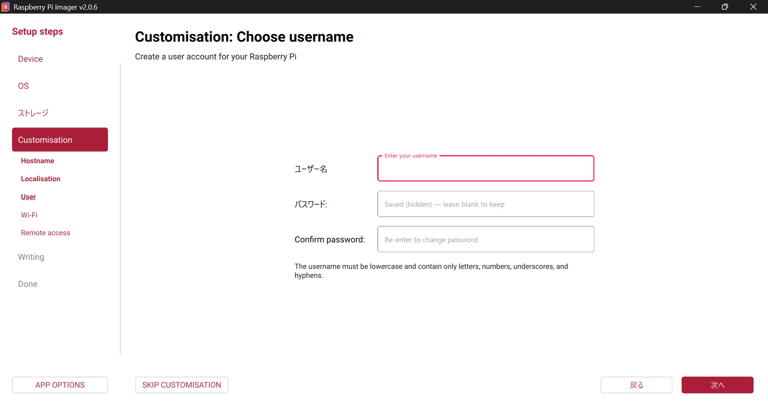Proceed with the 次へ button
Screen dimensions: 768x401
[718, 385]
